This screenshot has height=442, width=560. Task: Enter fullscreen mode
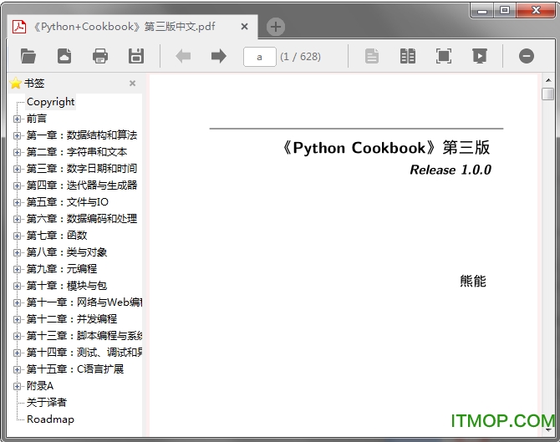click(x=443, y=56)
